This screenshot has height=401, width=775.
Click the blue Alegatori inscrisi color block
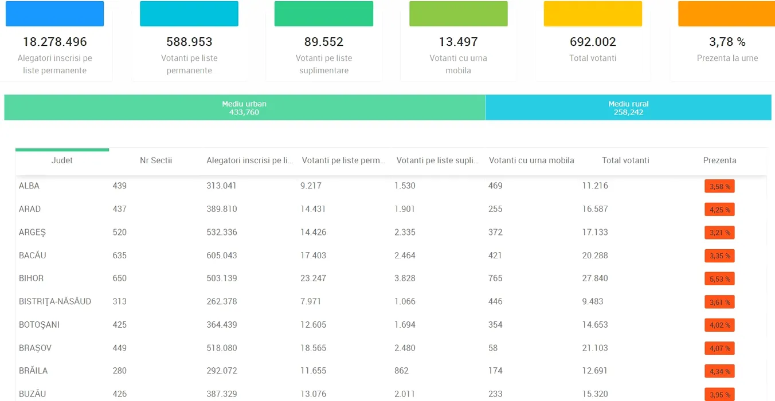pos(54,14)
